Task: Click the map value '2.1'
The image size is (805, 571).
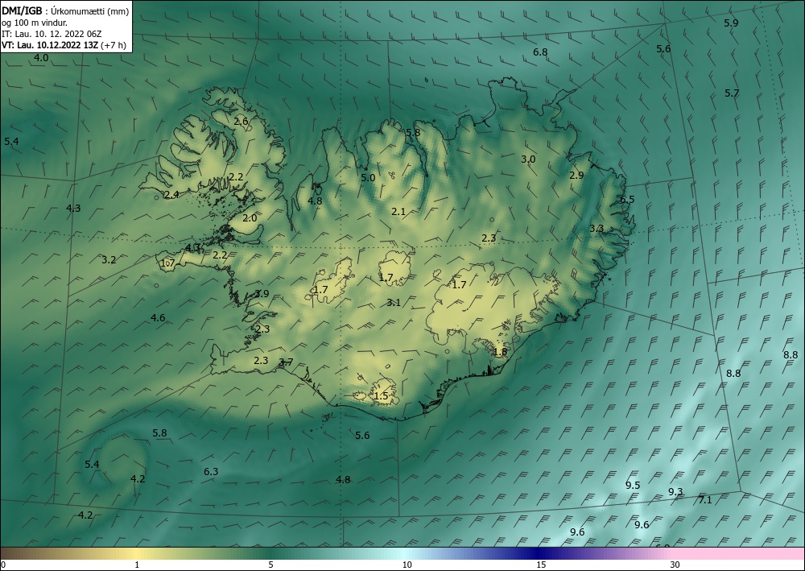Action: point(398,212)
